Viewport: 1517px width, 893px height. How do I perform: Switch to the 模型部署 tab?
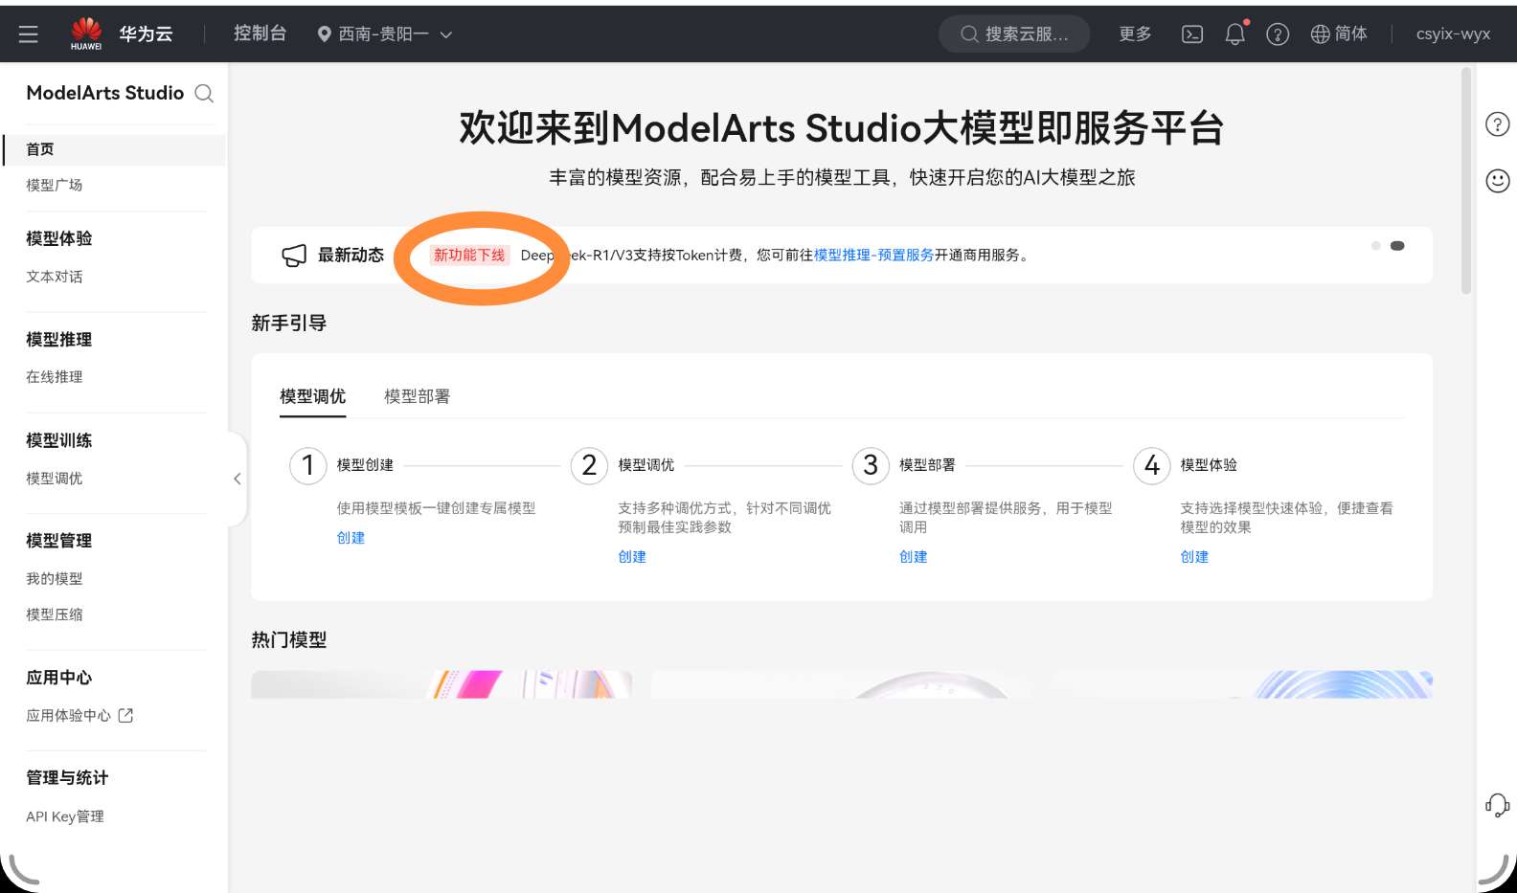417,396
